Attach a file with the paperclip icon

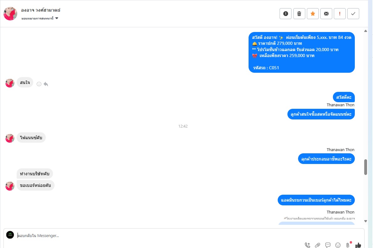point(318,245)
